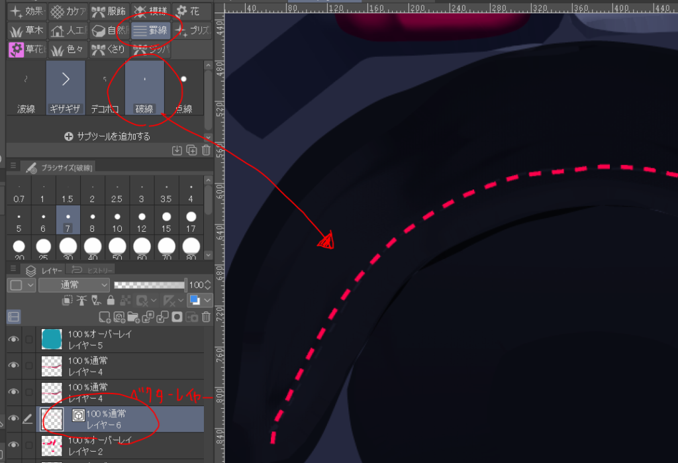Open the 罫線 ruled line tool group
678x463 pixels.
[x=149, y=30]
